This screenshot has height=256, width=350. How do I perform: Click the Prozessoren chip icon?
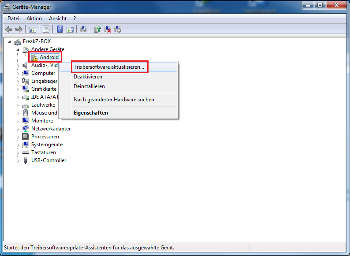[x=26, y=137]
